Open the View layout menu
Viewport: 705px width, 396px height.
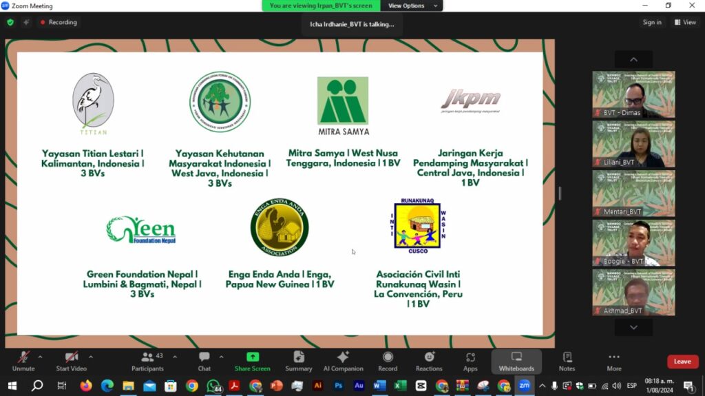(685, 22)
